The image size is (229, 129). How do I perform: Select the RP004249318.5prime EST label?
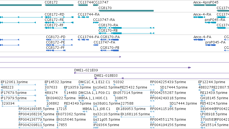pyautogui.click(x=168, y=98)
